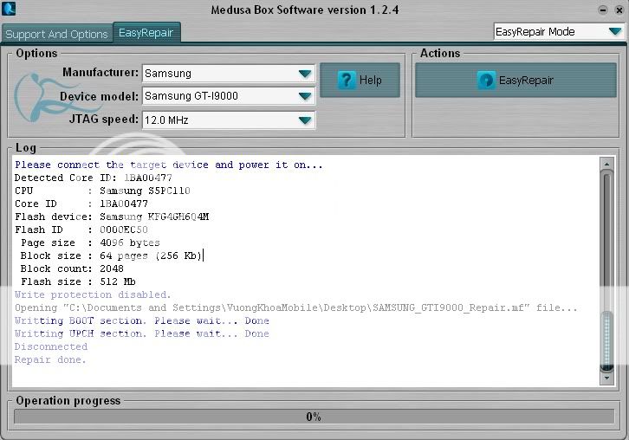Click the 'CPU : Samsung S5PC110' log line
Image resolution: width=629 pixels, height=440 pixels.
(x=102, y=191)
